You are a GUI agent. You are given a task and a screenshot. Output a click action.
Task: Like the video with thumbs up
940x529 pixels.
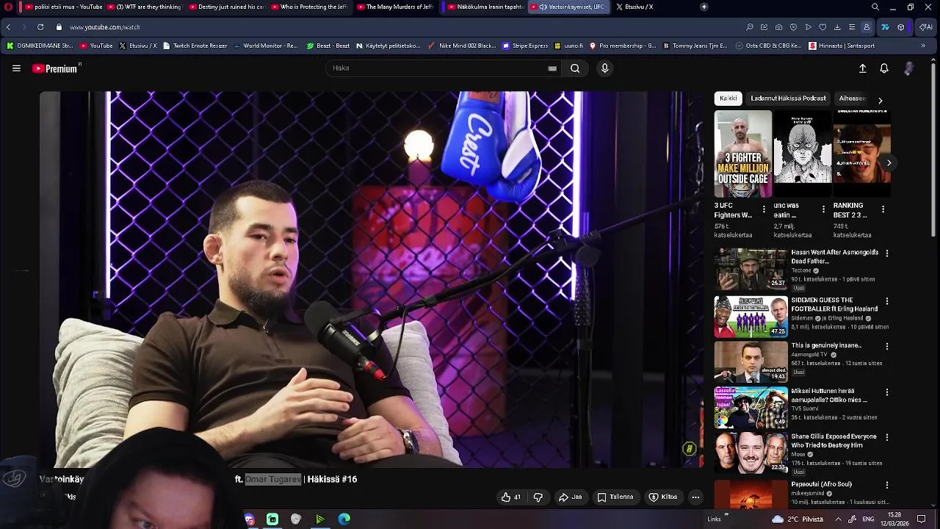point(511,497)
